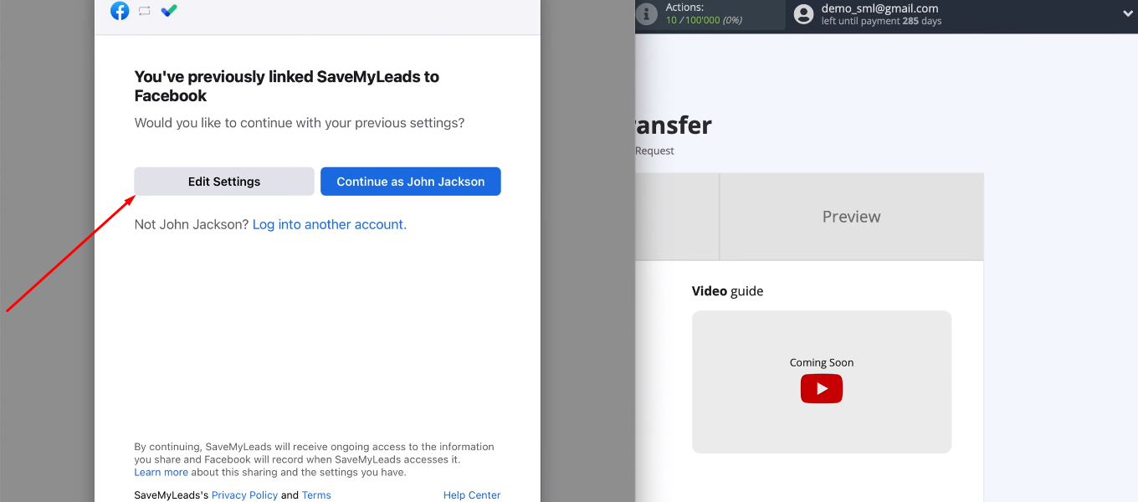Image resolution: width=1138 pixels, height=502 pixels.
Task: Click the user avatar icon in top bar
Action: [803, 14]
